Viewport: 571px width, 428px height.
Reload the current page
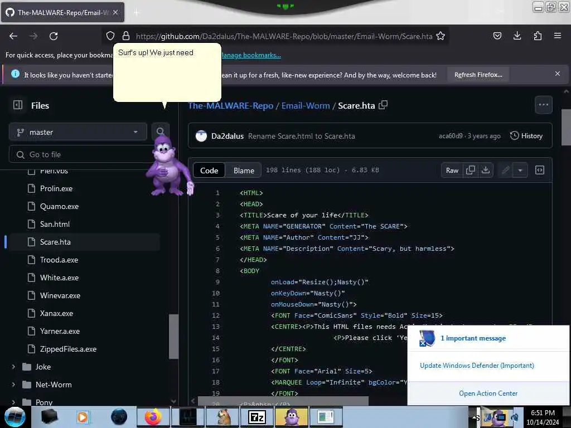click(54, 36)
